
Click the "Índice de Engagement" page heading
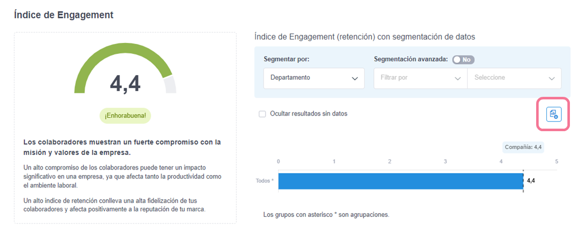(x=63, y=15)
